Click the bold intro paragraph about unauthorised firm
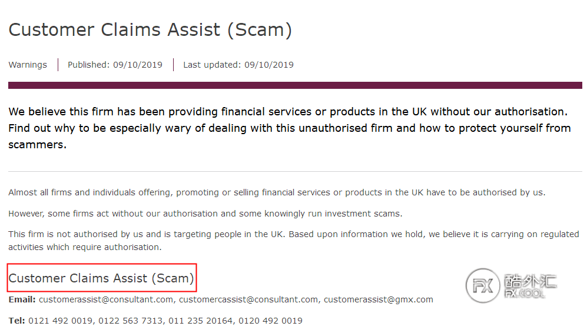This screenshot has height=333, width=587. (288, 128)
